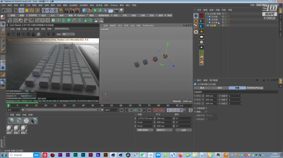The image size is (283, 158).
Task: Click green MoText T icon
Action: [80, 20]
